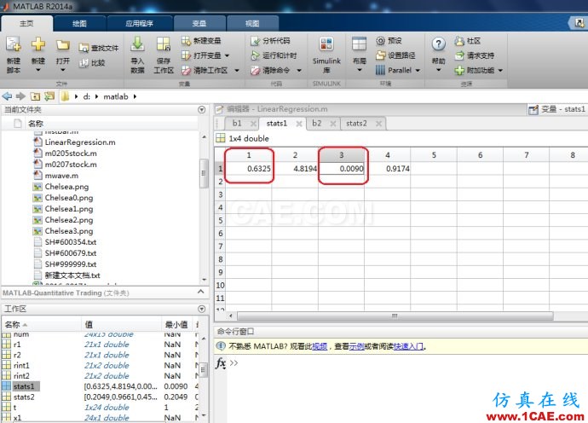The width and height of the screenshot is (588, 423).
Task: Select stats2 in the workspace list
Action: point(24,397)
